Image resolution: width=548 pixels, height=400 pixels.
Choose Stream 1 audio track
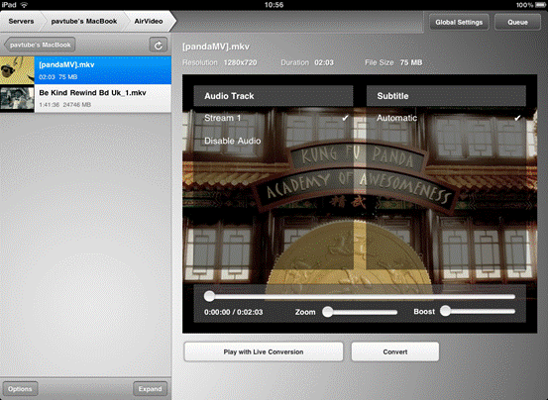click(274, 118)
